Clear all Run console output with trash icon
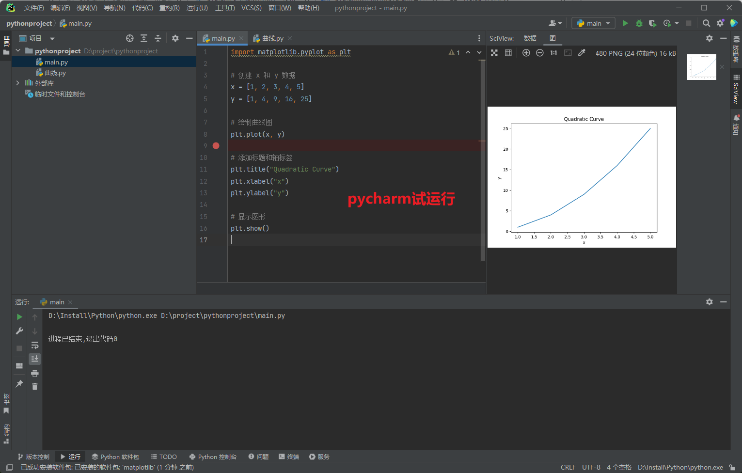 [35, 386]
